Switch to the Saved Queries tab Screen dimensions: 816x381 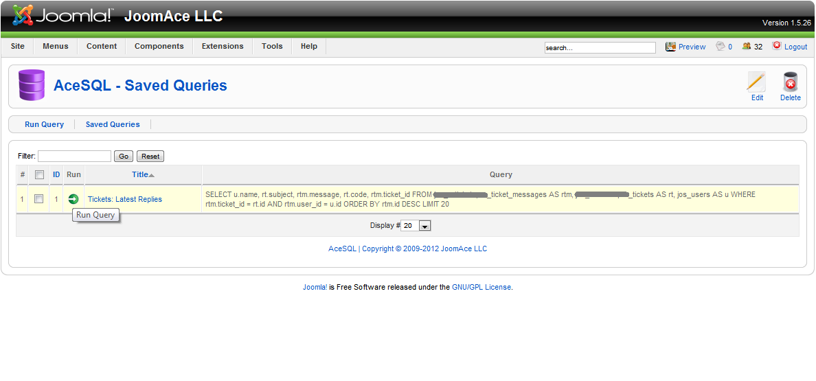(x=113, y=124)
